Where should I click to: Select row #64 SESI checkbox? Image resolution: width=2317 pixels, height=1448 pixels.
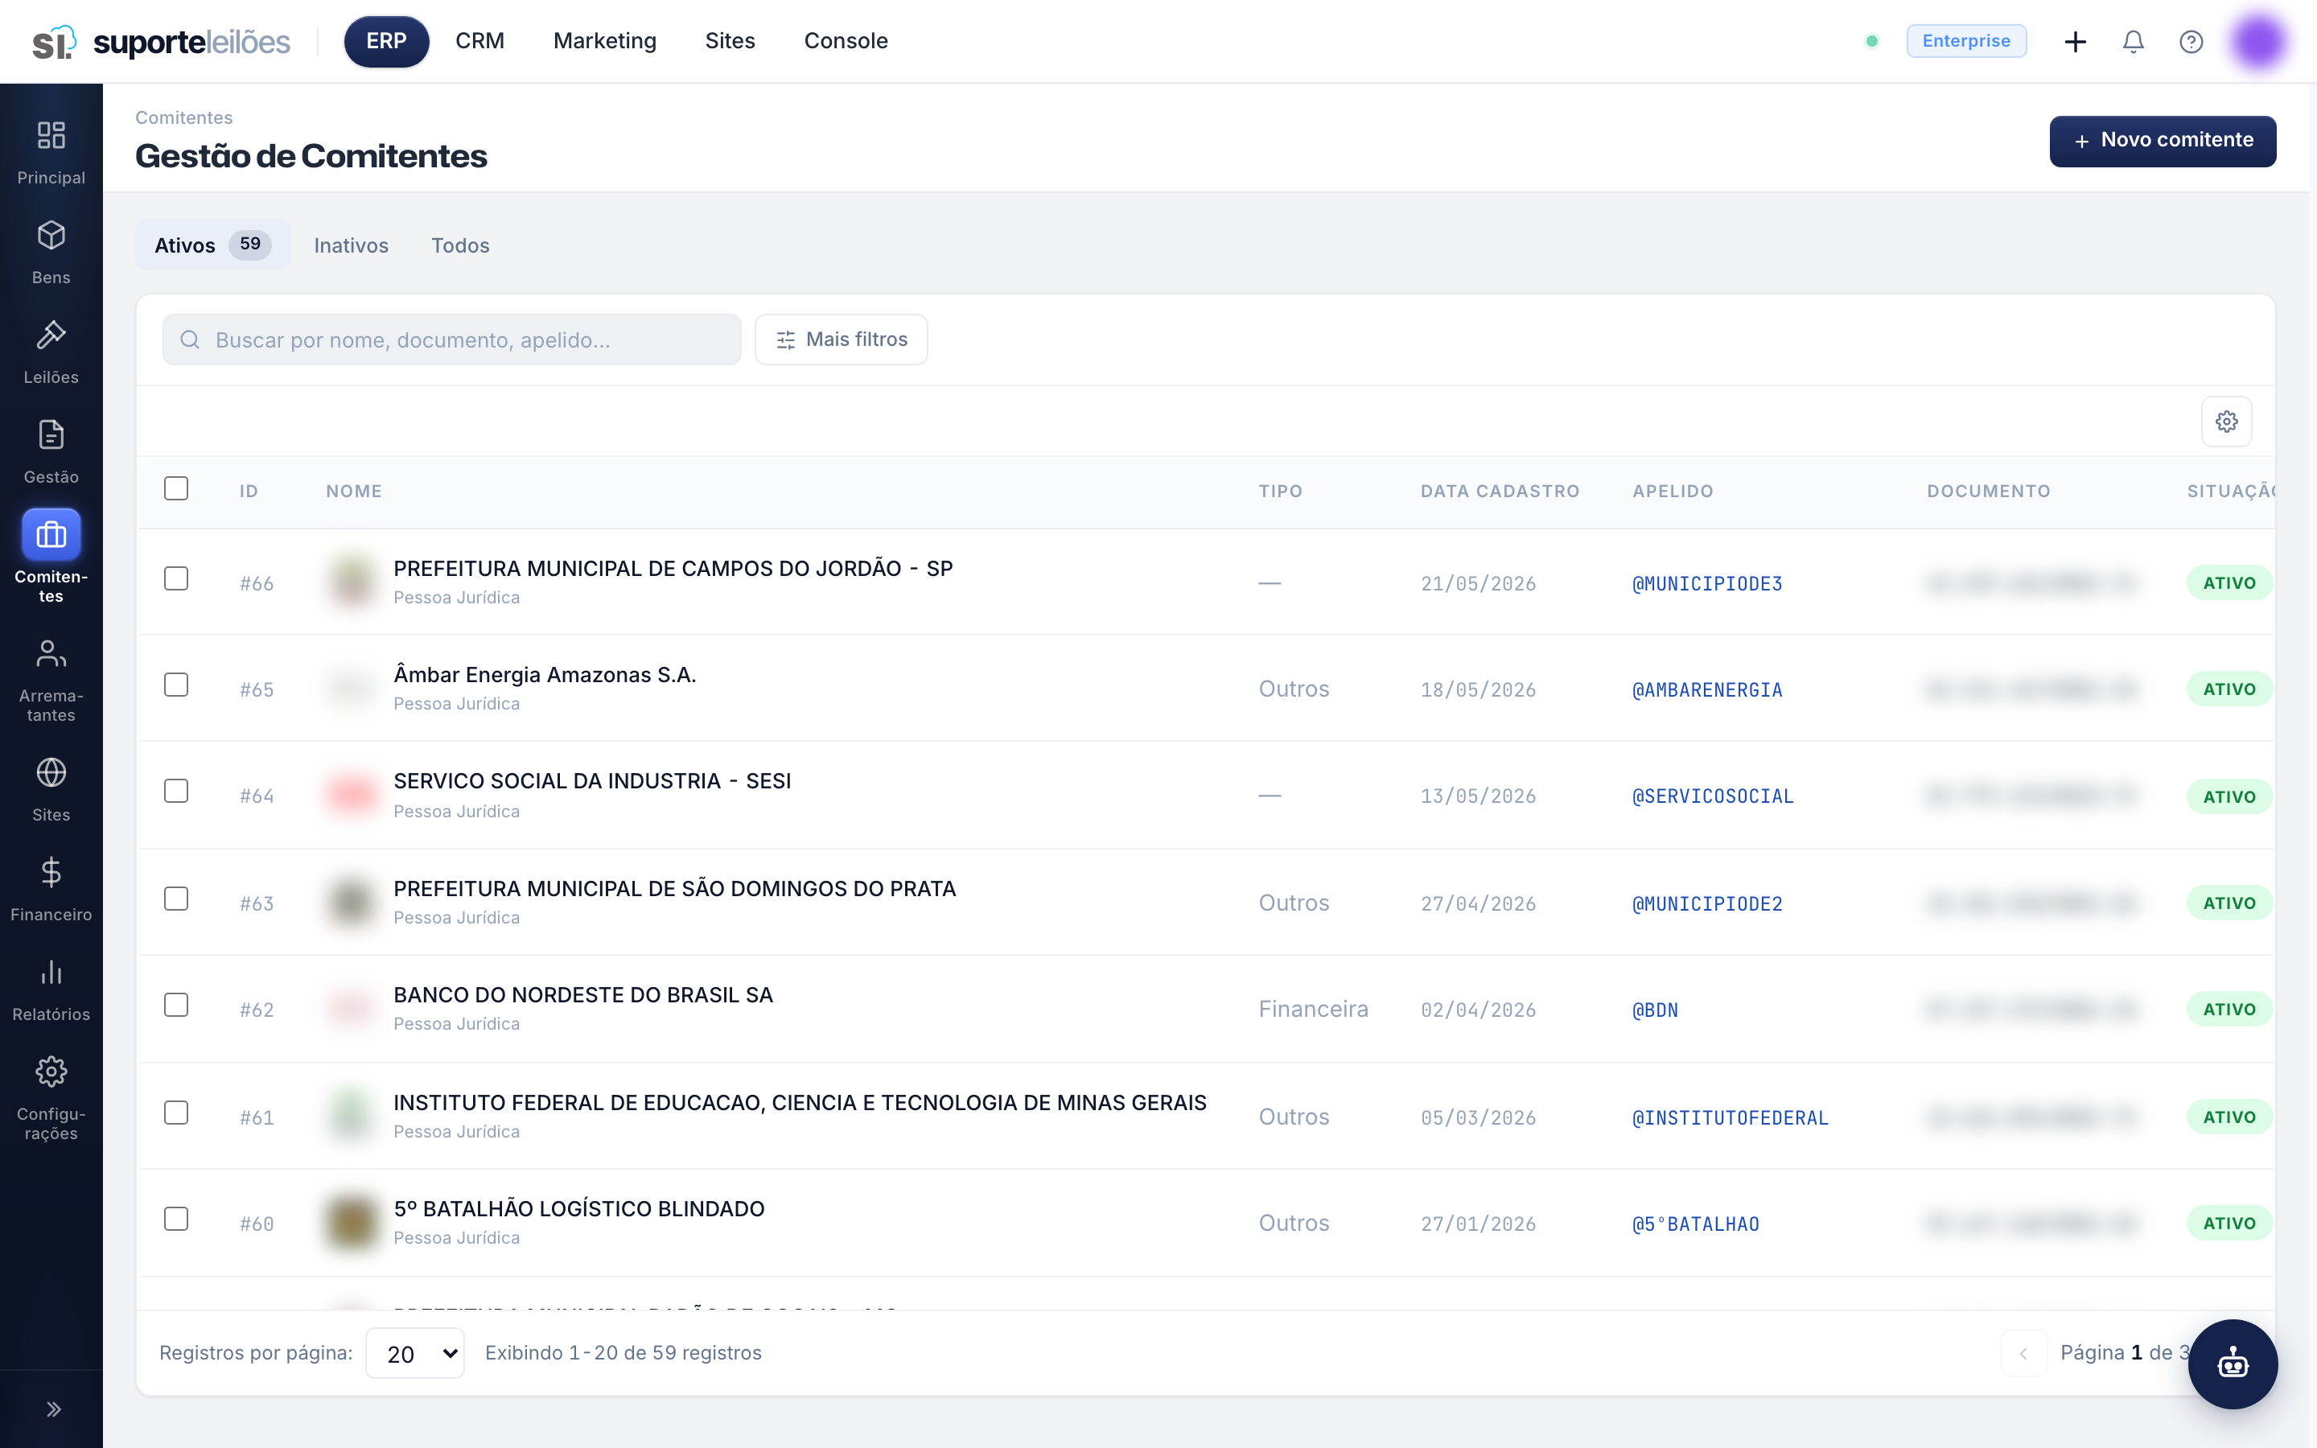(x=176, y=791)
